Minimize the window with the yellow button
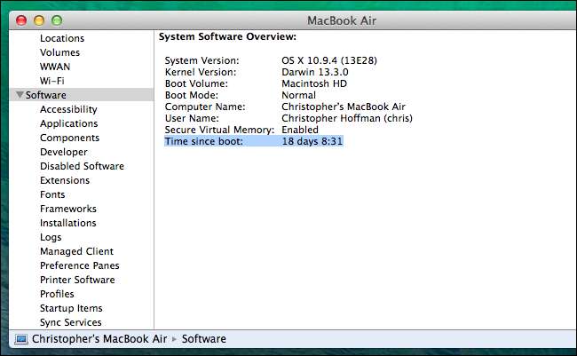 tap(39, 20)
